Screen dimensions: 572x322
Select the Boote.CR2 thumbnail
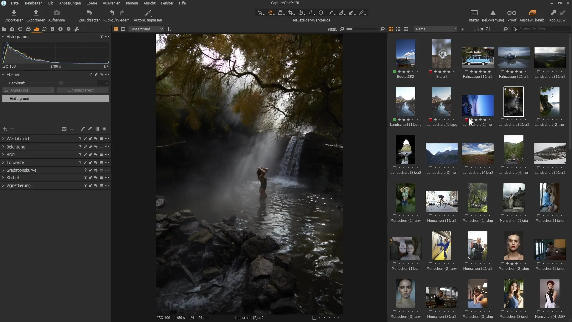tap(405, 54)
